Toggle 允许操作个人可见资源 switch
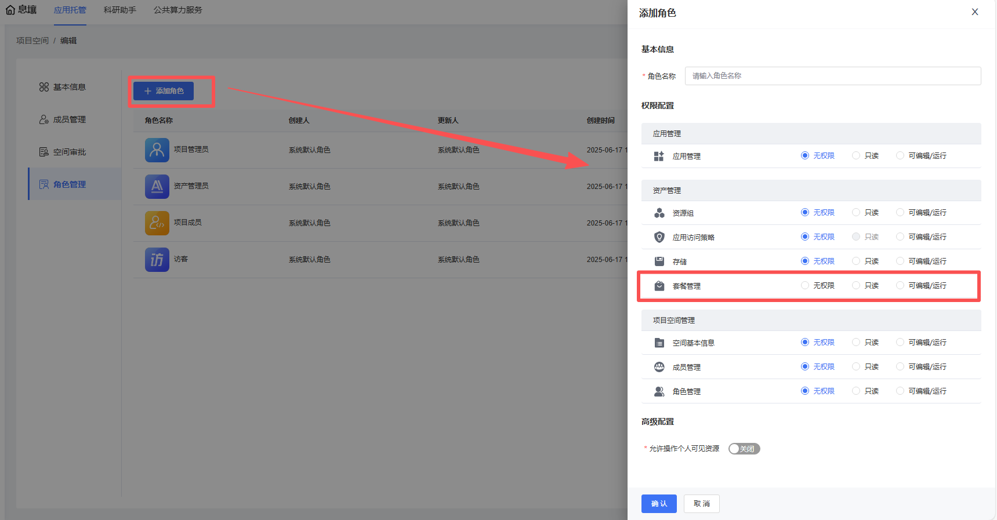 coord(744,449)
